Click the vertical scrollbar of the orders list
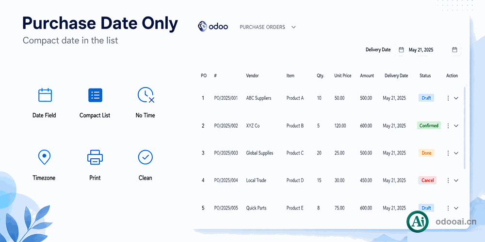485x242 pixels. (465, 127)
